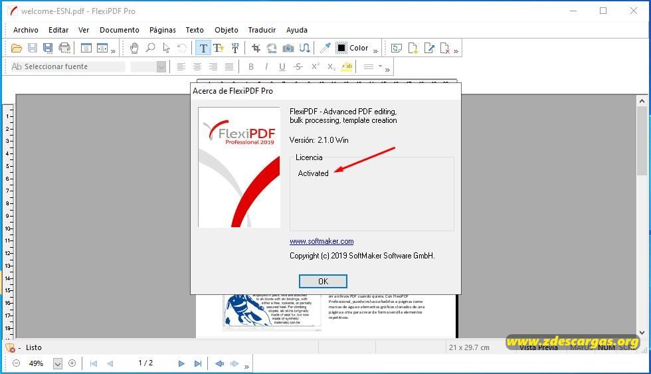
Task: Open the Documento menu
Action: (x=120, y=30)
